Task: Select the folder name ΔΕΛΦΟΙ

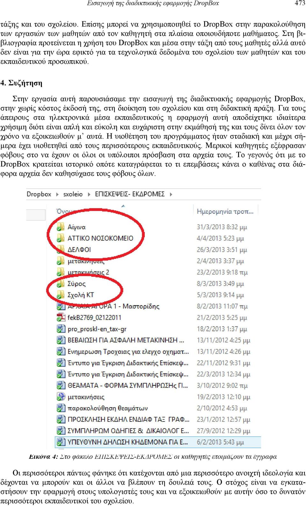Action: pyautogui.click(x=79, y=250)
